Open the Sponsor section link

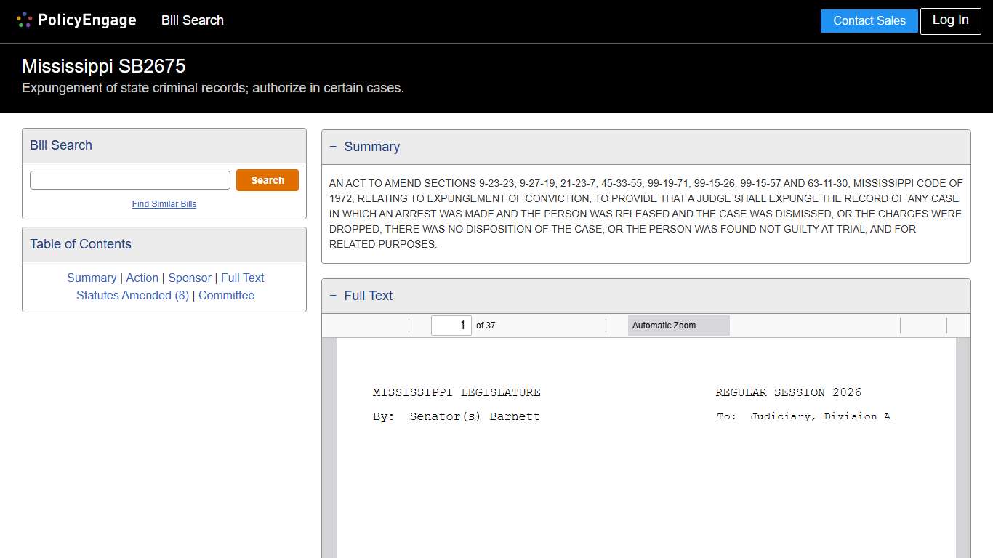pyautogui.click(x=190, y=278)
